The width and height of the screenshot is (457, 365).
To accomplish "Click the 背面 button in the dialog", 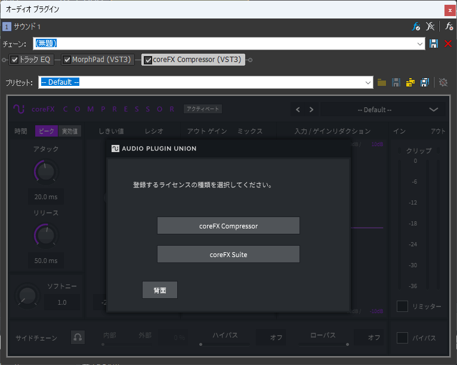I will pos(160,290).
